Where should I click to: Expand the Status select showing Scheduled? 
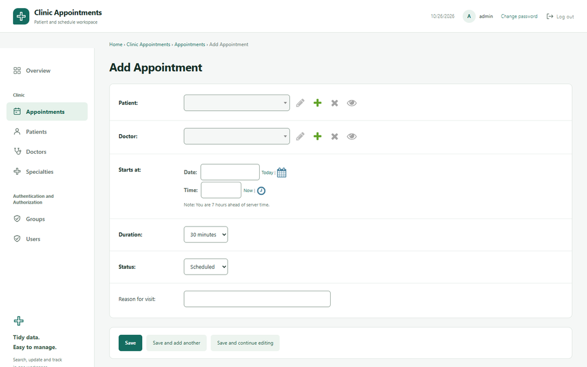click(x=206, y=267)
